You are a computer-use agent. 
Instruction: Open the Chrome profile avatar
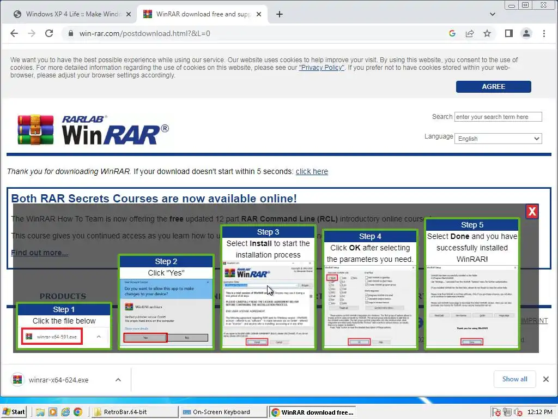click(x=526, y=33)
